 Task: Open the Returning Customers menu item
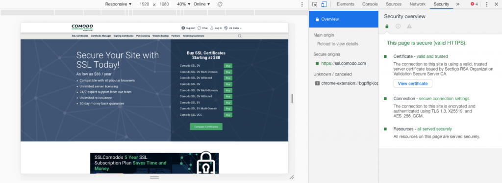pyautogui.click(x=193, y=36)
